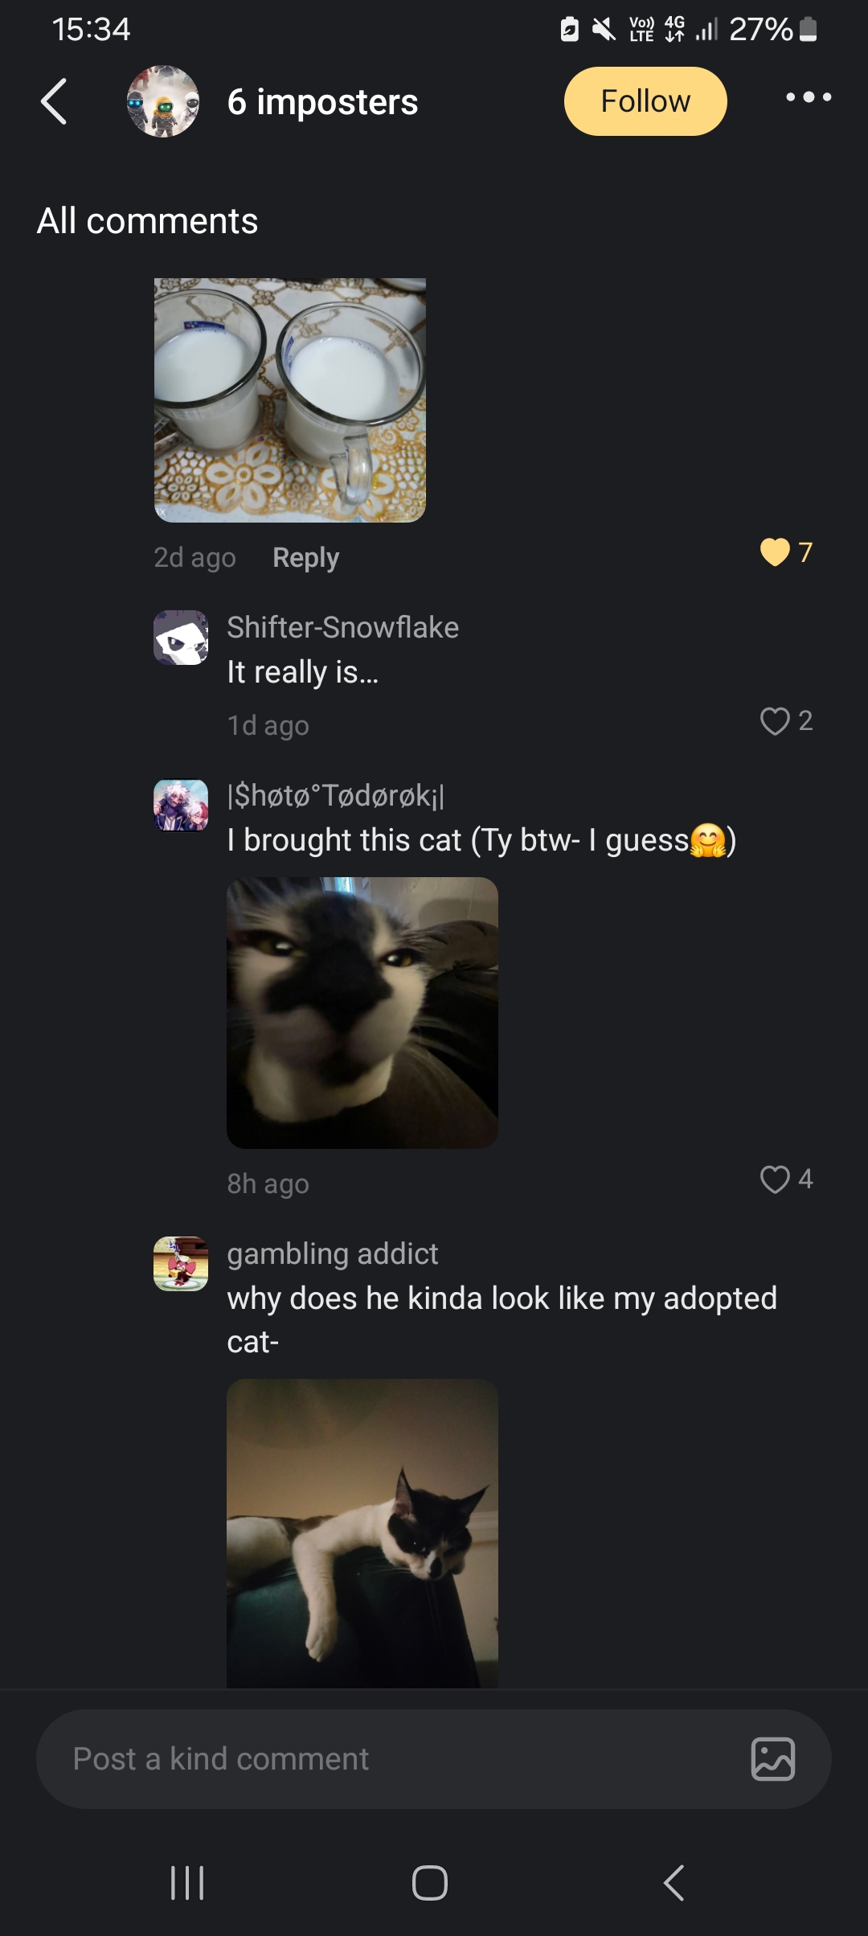Unlike the milk photo comment with 7 likes
This screenshot has width=868, height=1936.
[775, 552]
